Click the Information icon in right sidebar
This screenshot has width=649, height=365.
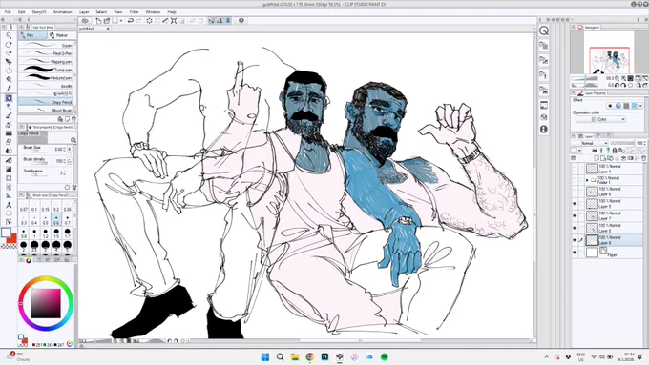click(544, 129)
